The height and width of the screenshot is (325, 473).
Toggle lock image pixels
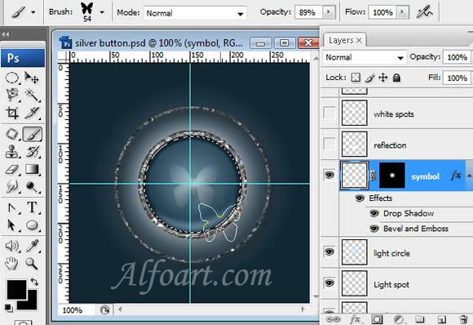[369, 78]
